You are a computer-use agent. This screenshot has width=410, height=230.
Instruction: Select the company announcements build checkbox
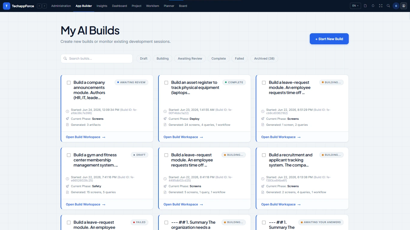point(69,83)
